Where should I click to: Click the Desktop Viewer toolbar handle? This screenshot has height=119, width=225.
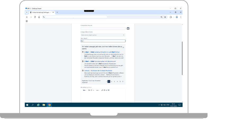coord(89,11)
